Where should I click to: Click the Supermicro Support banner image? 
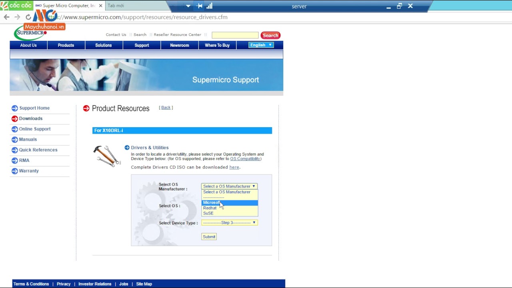[146, 75]
